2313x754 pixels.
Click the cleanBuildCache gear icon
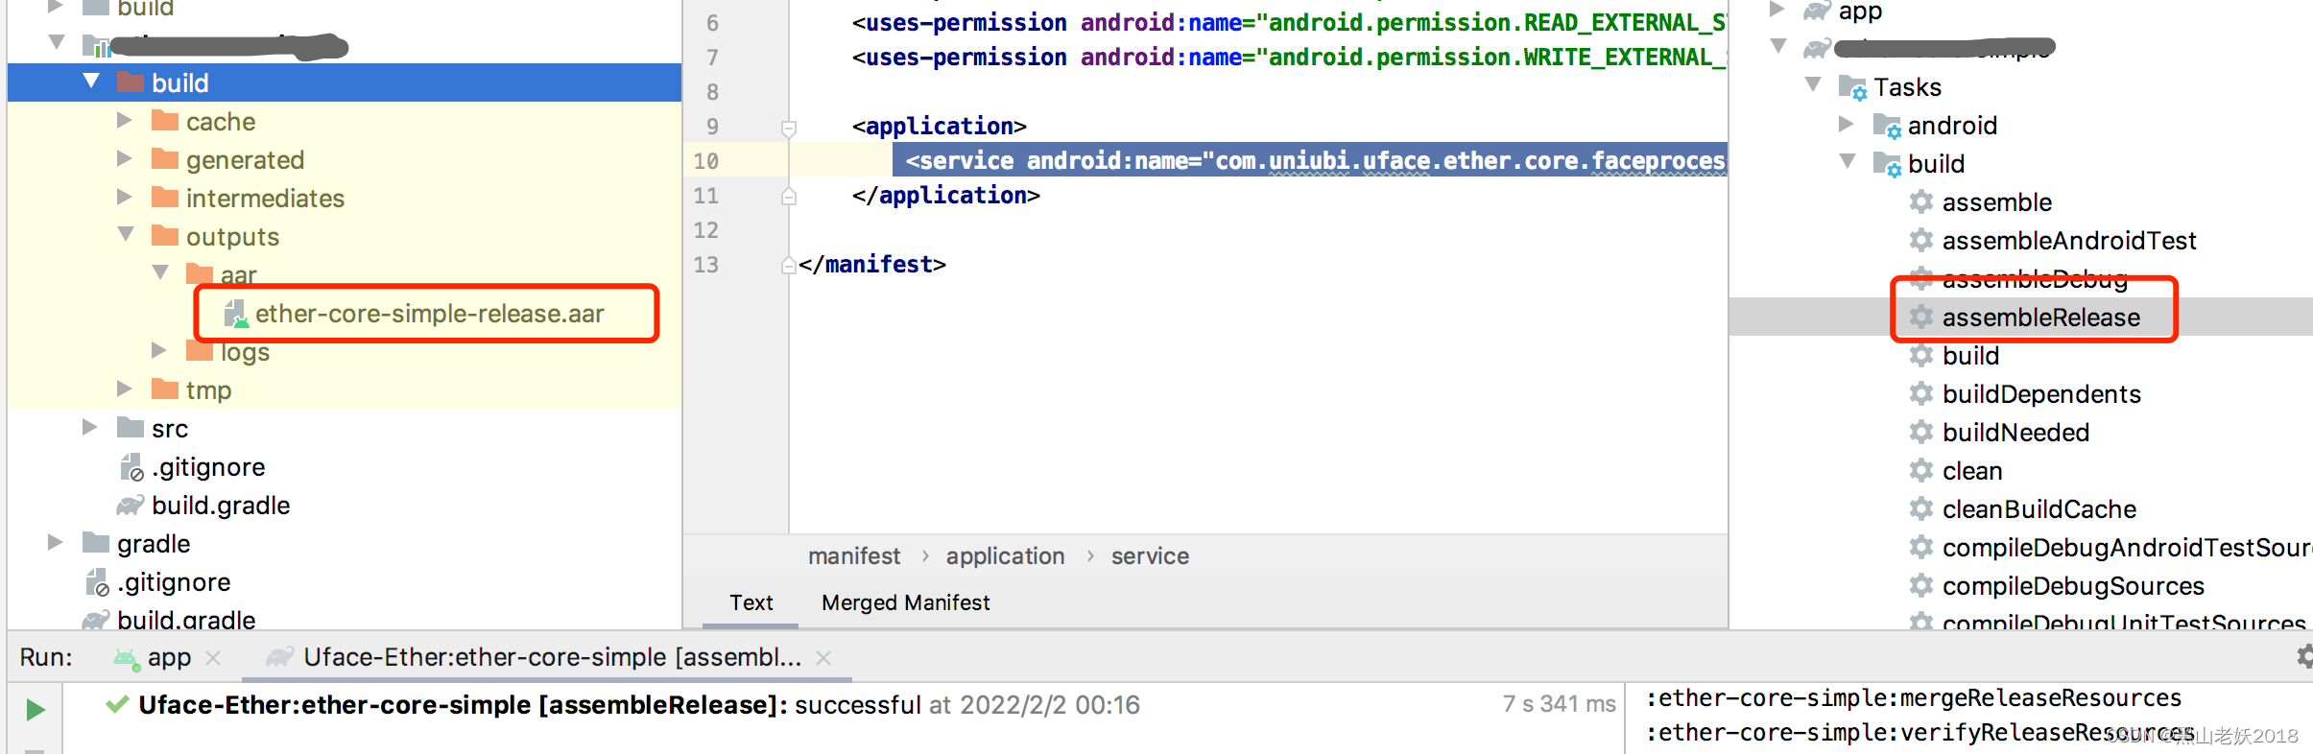(1920, 508)
